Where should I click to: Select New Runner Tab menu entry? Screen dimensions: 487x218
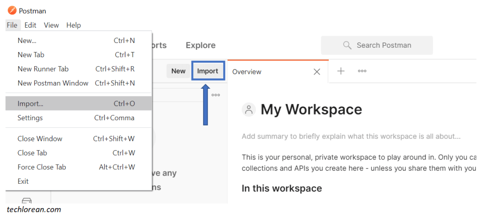(x=79, y=69)
